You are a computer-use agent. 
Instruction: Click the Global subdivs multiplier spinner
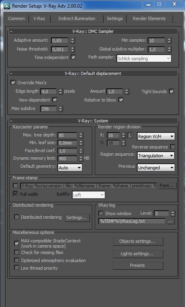169,49
